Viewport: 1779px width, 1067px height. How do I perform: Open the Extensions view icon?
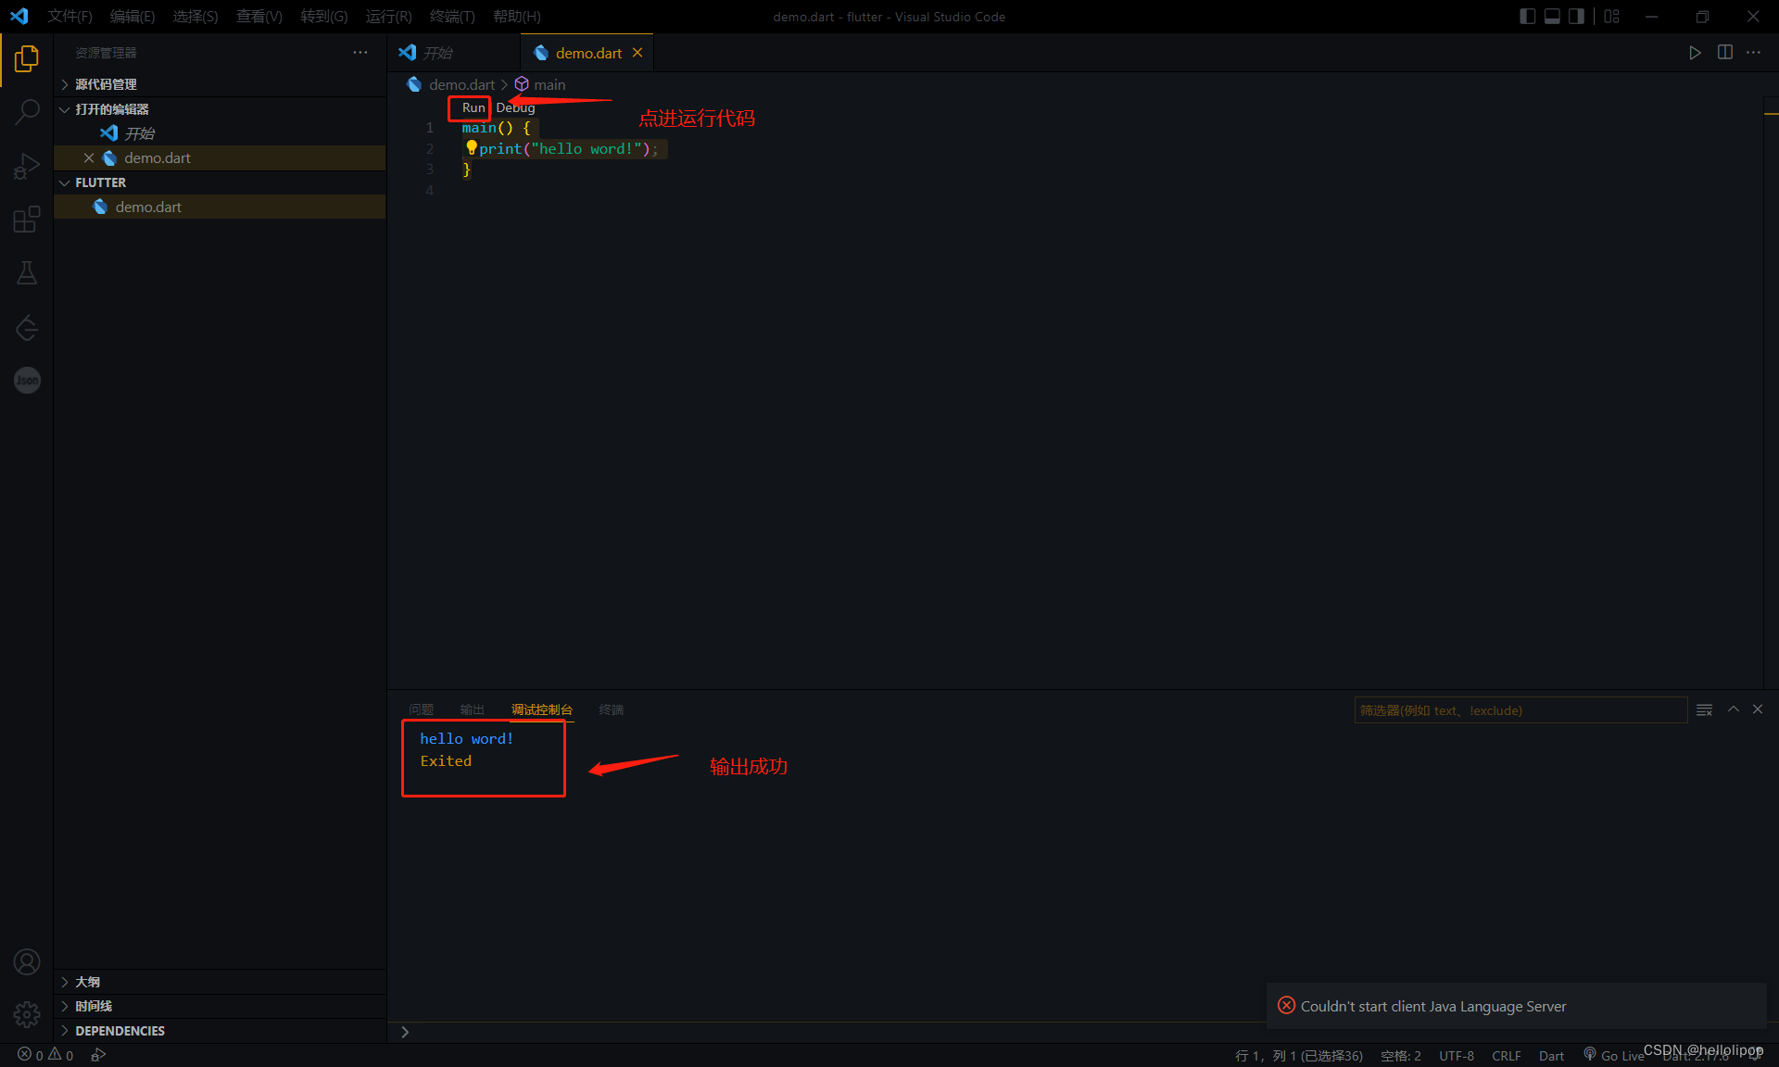27,220
